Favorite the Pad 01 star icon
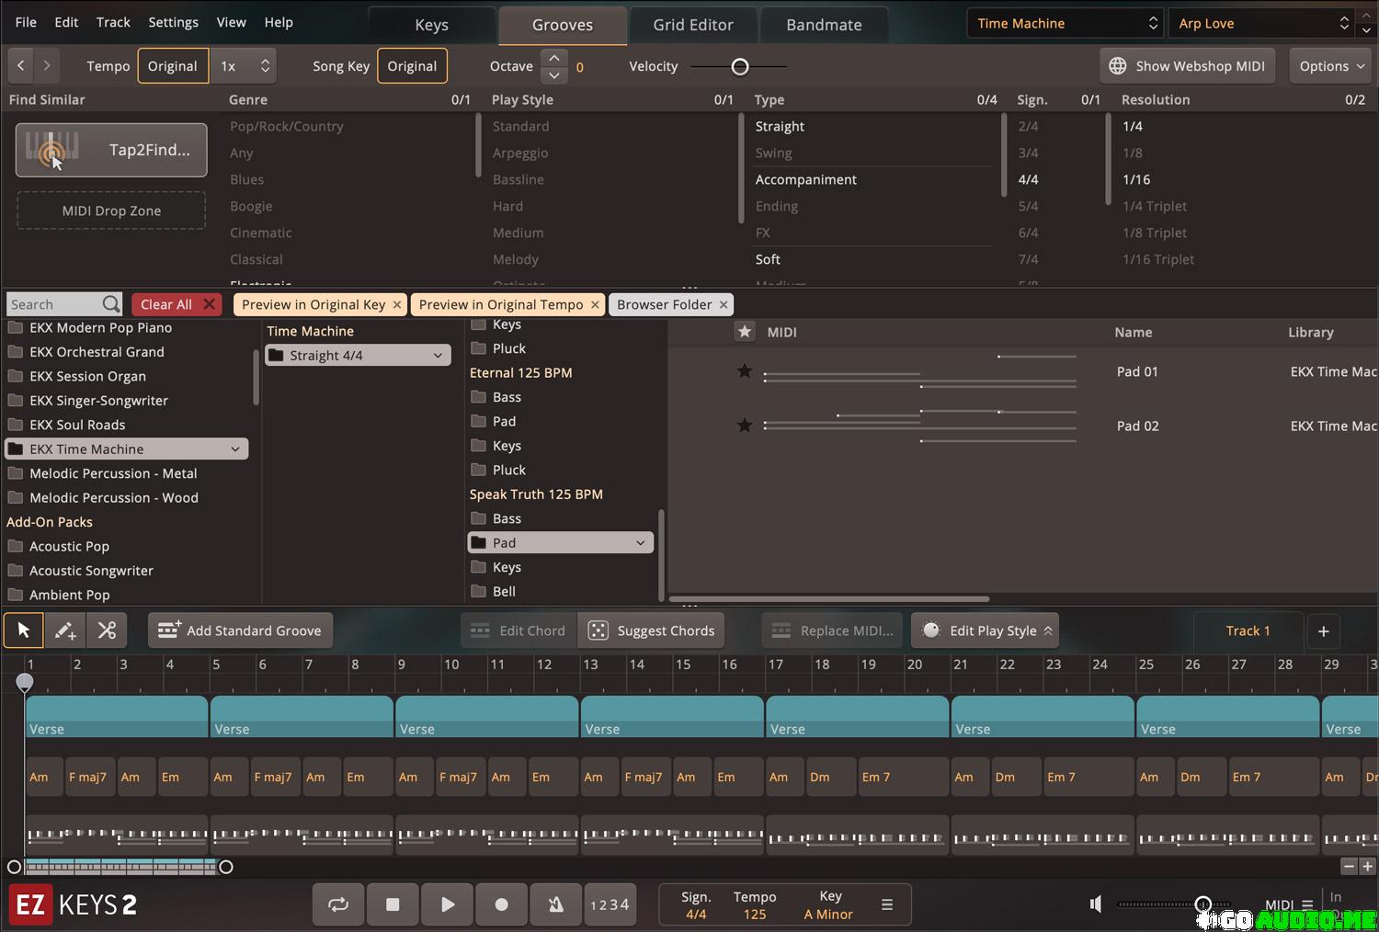This screenshot has height=932, width=1379. click(745, 371)
